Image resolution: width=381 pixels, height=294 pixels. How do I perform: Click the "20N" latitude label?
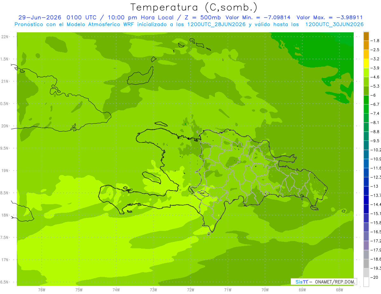5,126
